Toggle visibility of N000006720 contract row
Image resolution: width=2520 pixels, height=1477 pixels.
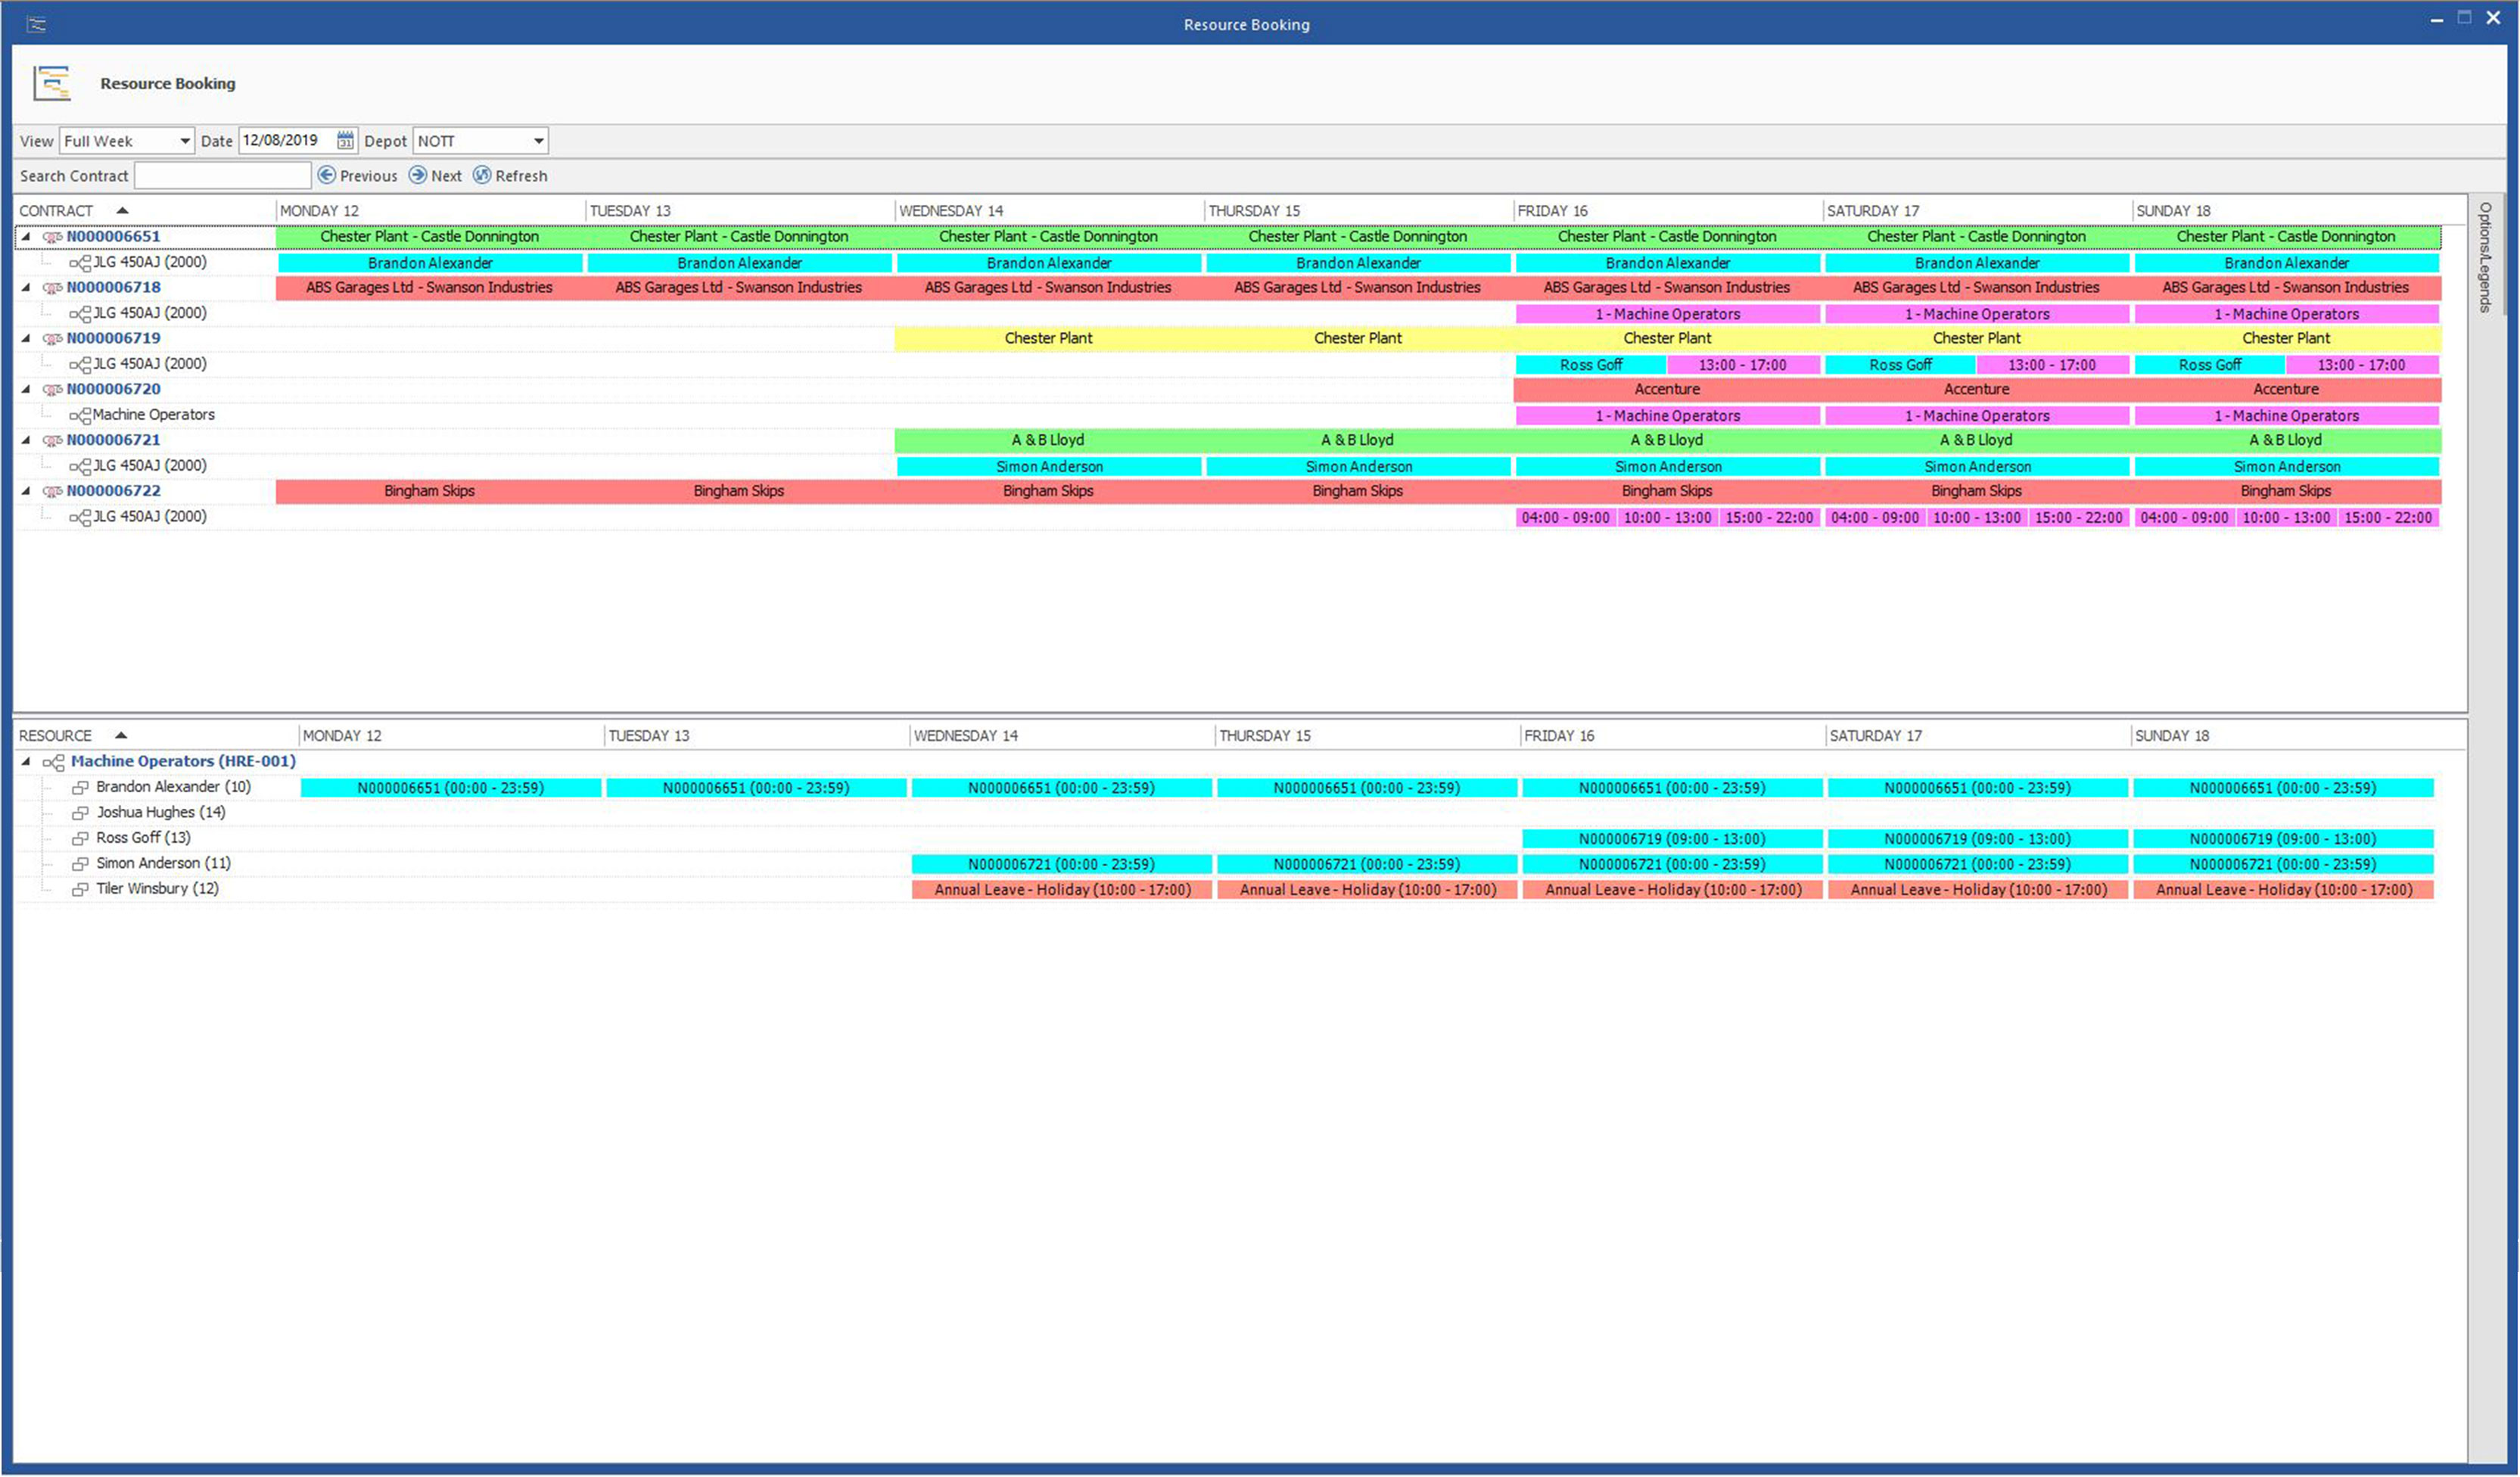coord(26,389)
